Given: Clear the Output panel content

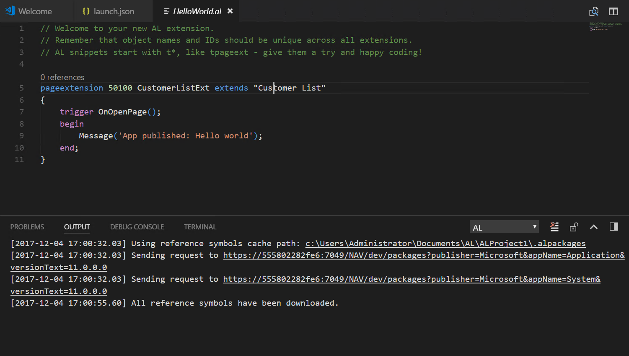Looking at the screenshot, I should click(554, 226).
